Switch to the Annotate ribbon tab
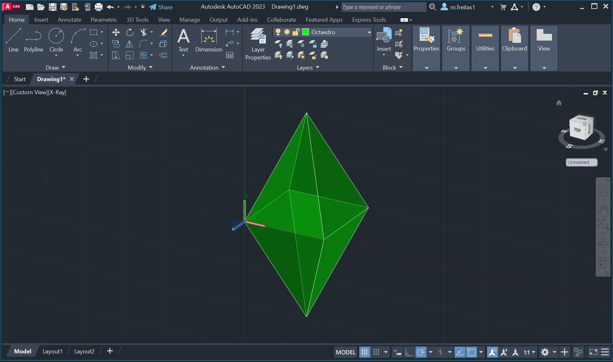The image size is (613, 362). point(69,20)
